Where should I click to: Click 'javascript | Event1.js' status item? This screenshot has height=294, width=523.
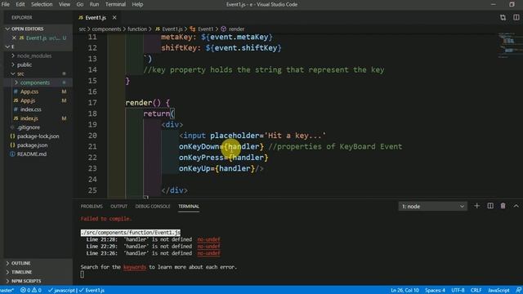[76, 291]
